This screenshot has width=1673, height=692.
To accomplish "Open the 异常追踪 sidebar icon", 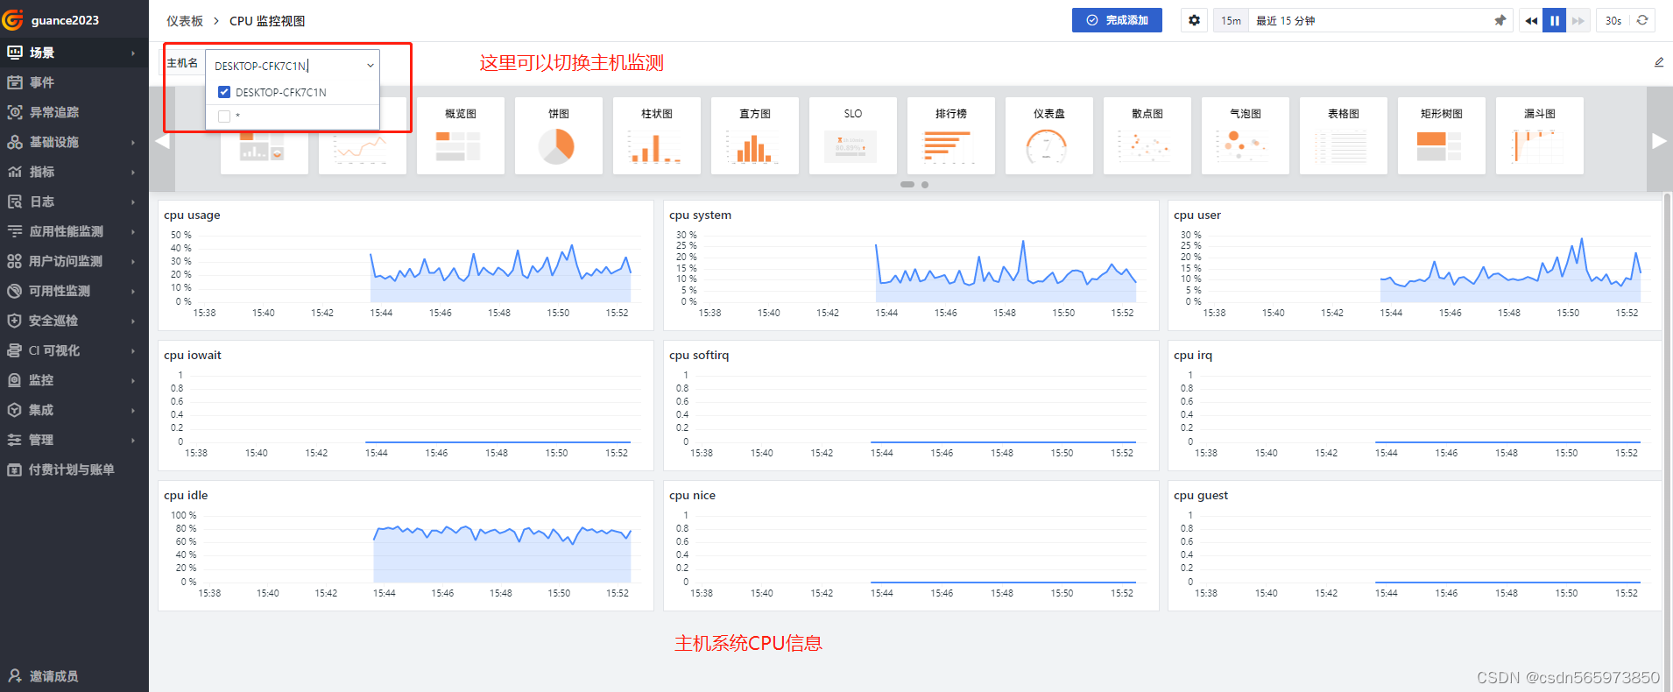I will 15,112.
